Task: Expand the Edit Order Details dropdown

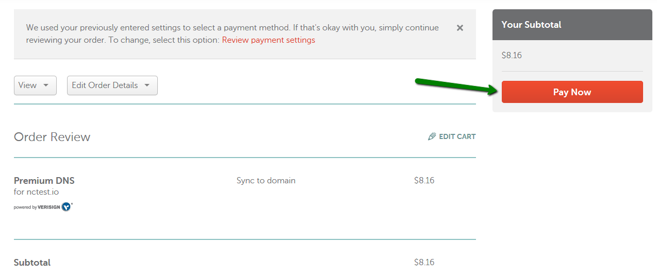Action: point(112,85)
